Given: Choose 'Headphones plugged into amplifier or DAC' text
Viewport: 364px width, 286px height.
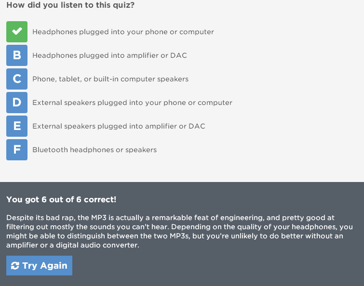Looking at the screenshot, I should (x=109, y=55).
